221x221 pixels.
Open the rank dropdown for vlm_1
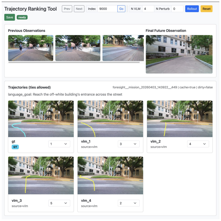[x=129, y=144]
